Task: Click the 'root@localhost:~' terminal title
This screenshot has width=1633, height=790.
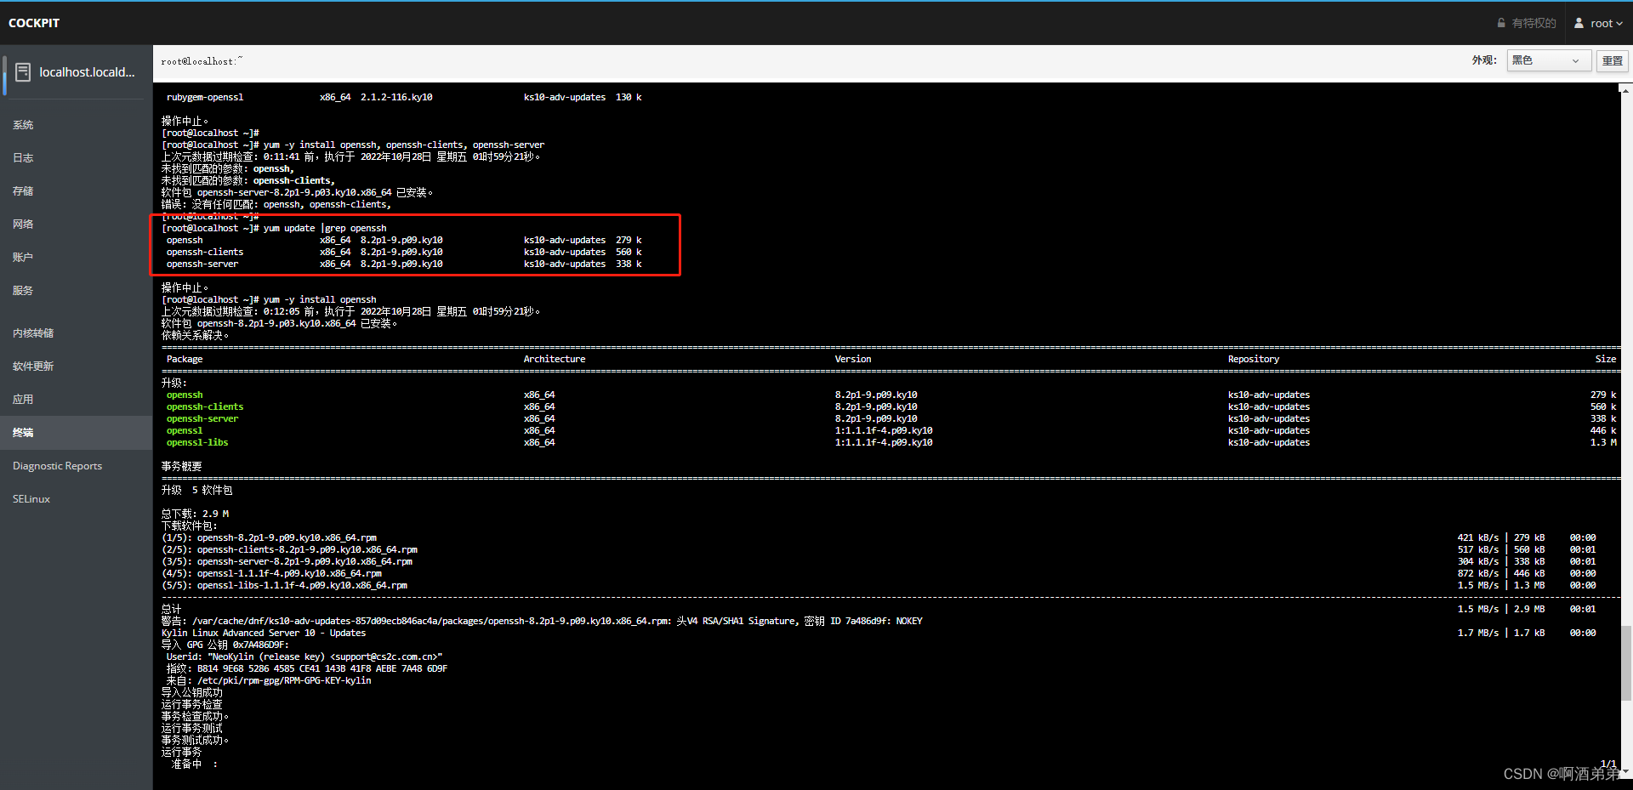Action: click(x=202, y=61)
